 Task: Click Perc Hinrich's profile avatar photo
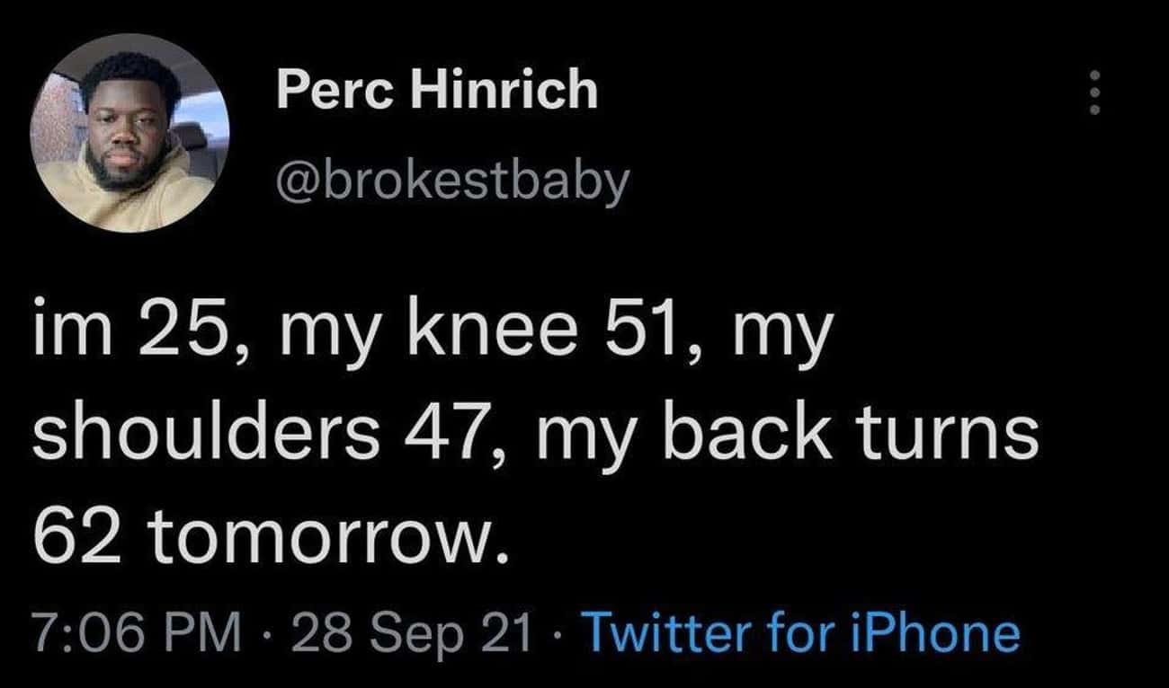click(x=130, y=134)
